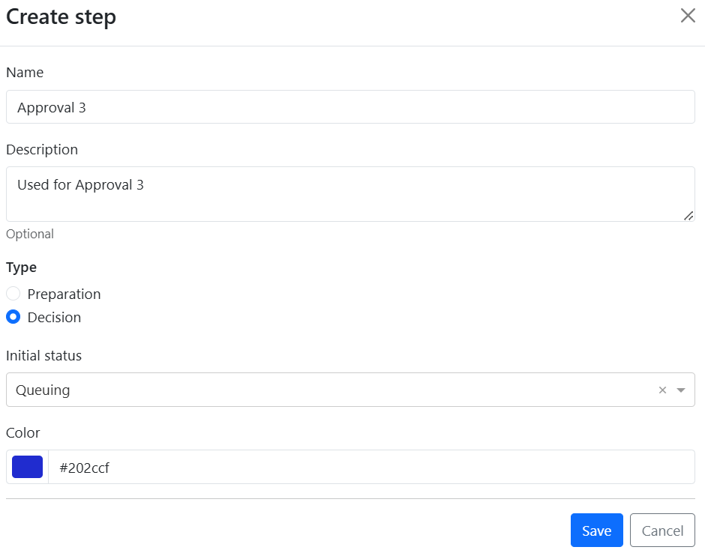Image resolution: width=705 pixels, height=556 pixels.
Task: Click the textarea resize grip icon in Description
Action: pyautogui.click(x=688, y=216)
